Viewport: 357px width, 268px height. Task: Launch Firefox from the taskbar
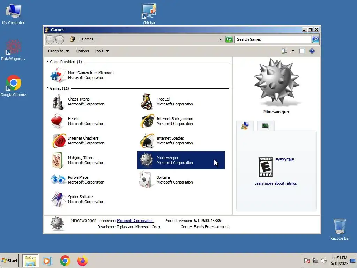[x=82, y=261]
